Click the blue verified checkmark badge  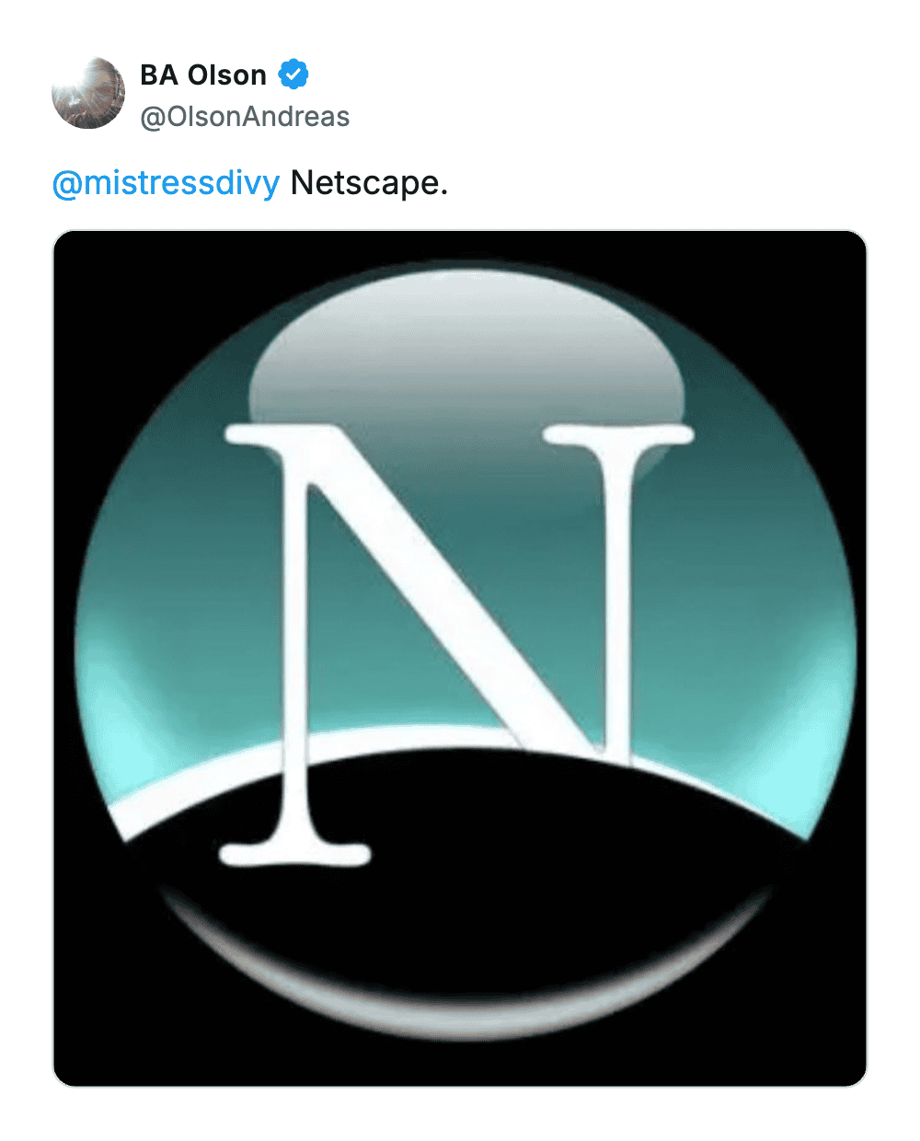(x=293, y=75)
